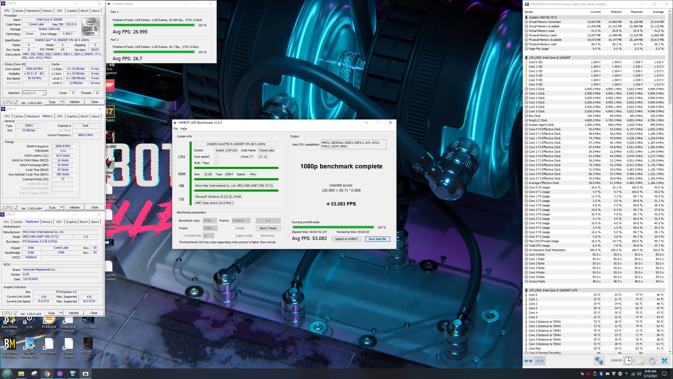Open Start menu shell orb in taskbar
673x379 pixels.
pos(7,374)
